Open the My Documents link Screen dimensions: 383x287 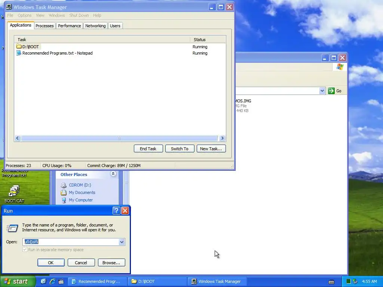pyautogui.click(x=82, y=192)
